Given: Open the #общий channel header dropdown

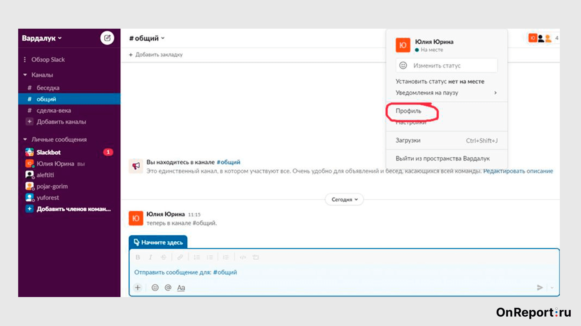Looking at the screenshot, I should pyautogui.click(x=147, y=38).
